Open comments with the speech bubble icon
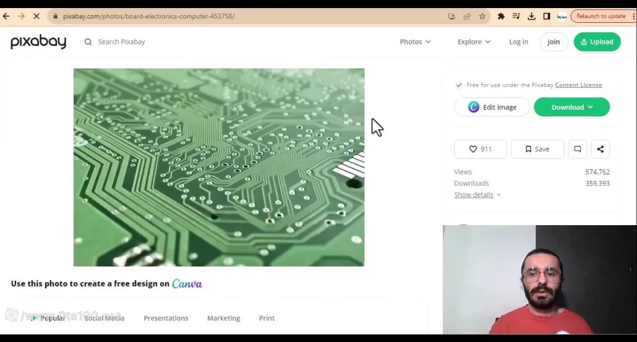 click(577, 149)
